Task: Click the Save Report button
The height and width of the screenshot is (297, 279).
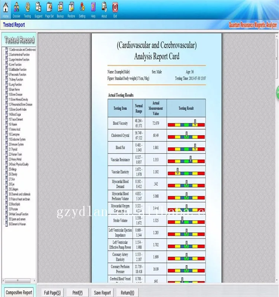Action: pyautogui.click(x=102, y=293)
